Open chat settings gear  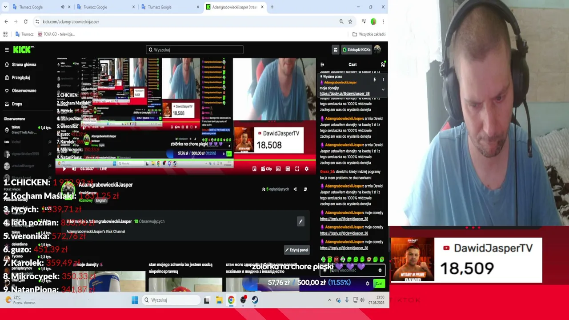coord(367,284)
